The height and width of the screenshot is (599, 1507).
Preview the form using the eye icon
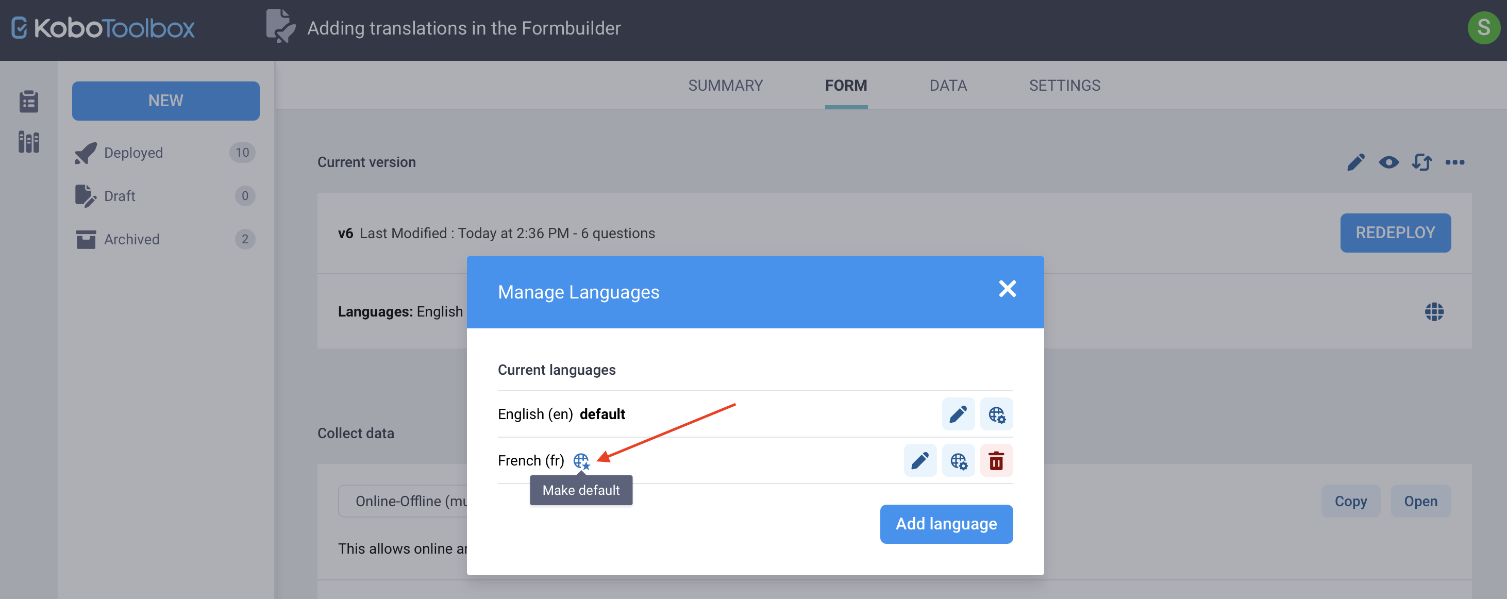(1389, 162)
